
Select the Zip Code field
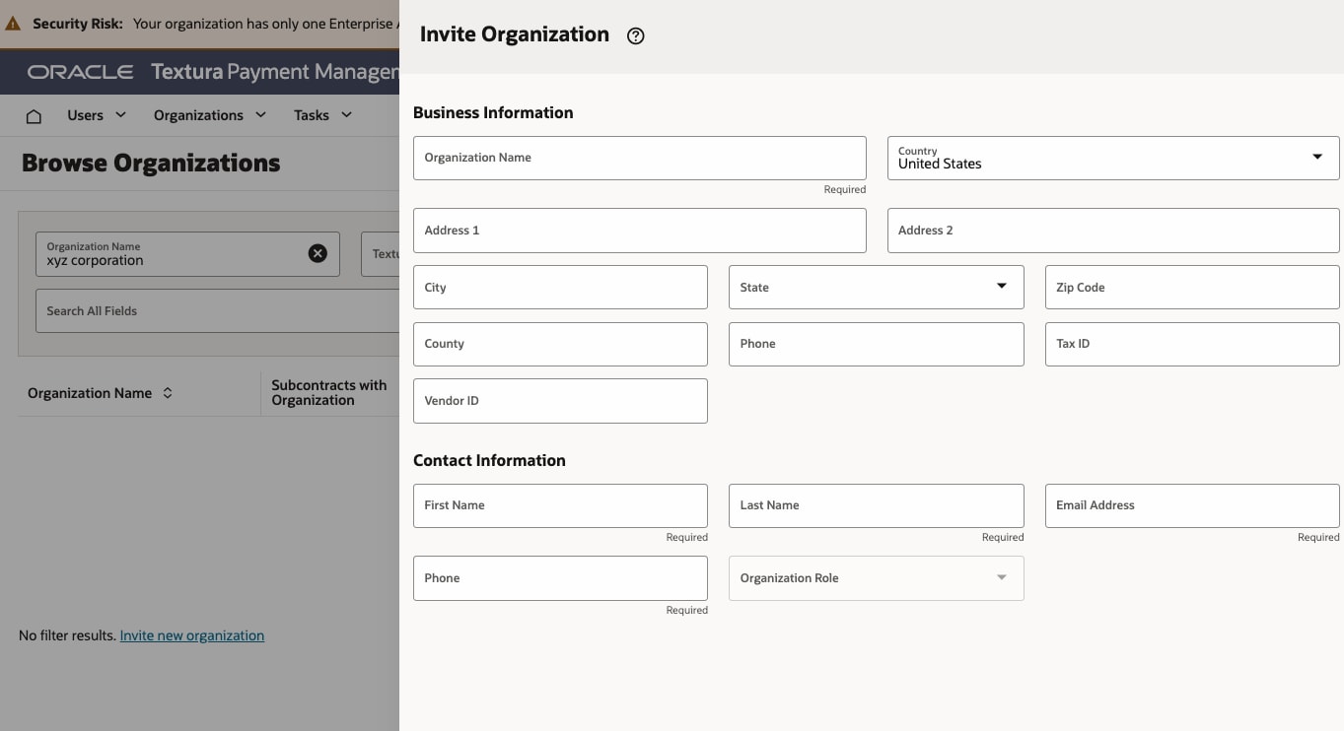click(x=1191, y=288)
